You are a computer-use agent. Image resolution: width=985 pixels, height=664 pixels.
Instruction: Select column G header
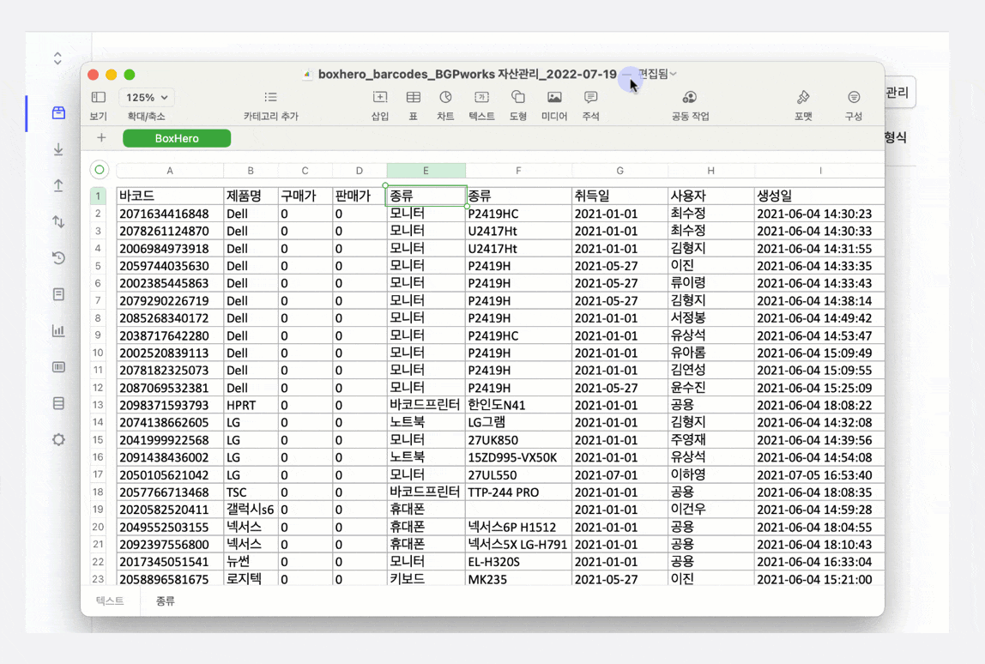(619, 170)
